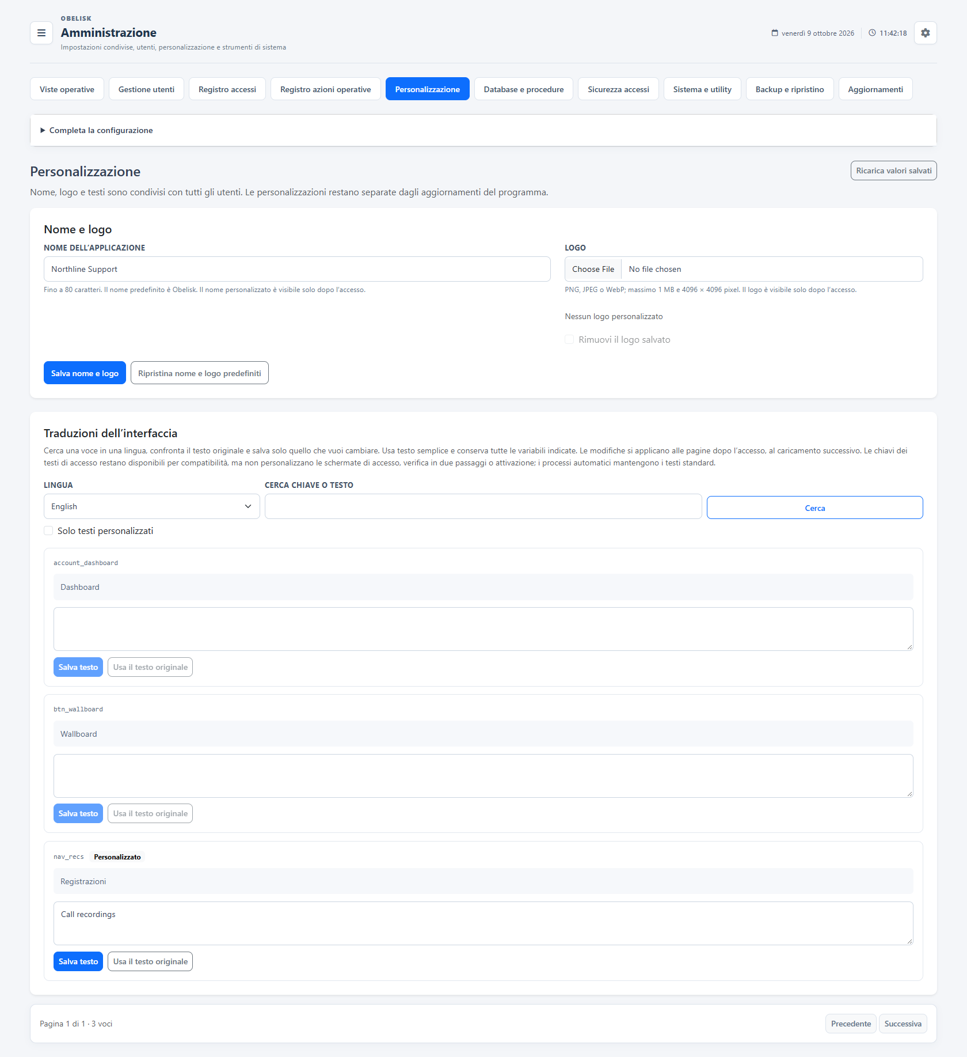This screenshot has height=1057, width=967.
Task: Click 'Nessun logo personalizzato' text
Action: (614, 316)
